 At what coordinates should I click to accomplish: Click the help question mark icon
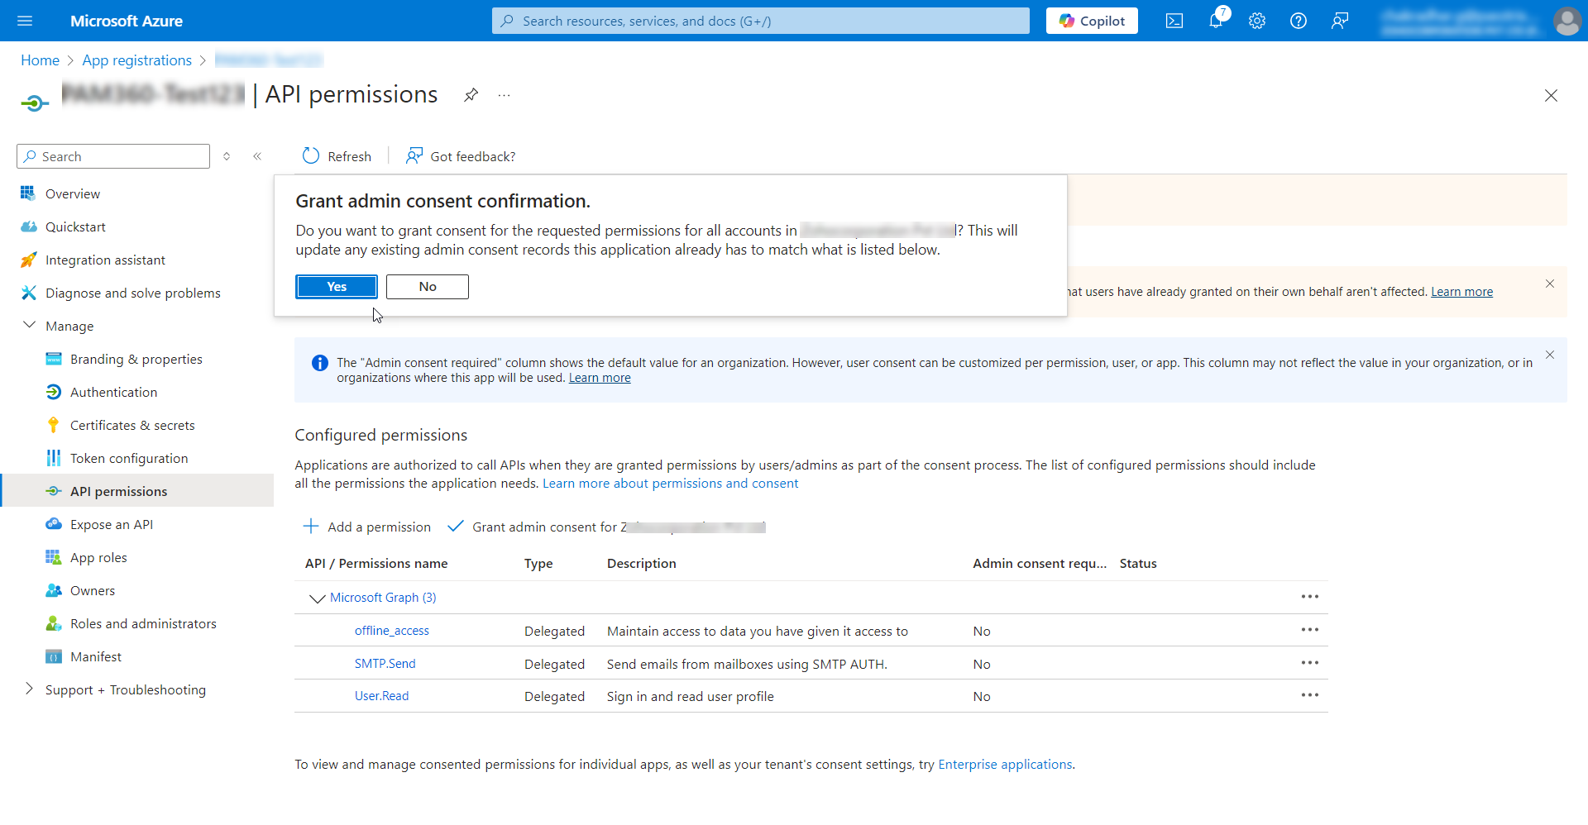pos(1299,21)
